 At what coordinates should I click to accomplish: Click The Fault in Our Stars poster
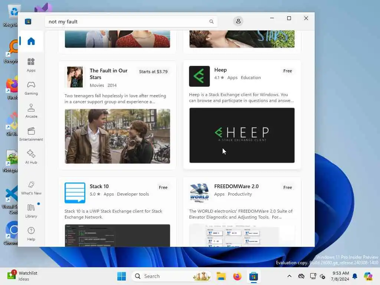click(75, 77)
